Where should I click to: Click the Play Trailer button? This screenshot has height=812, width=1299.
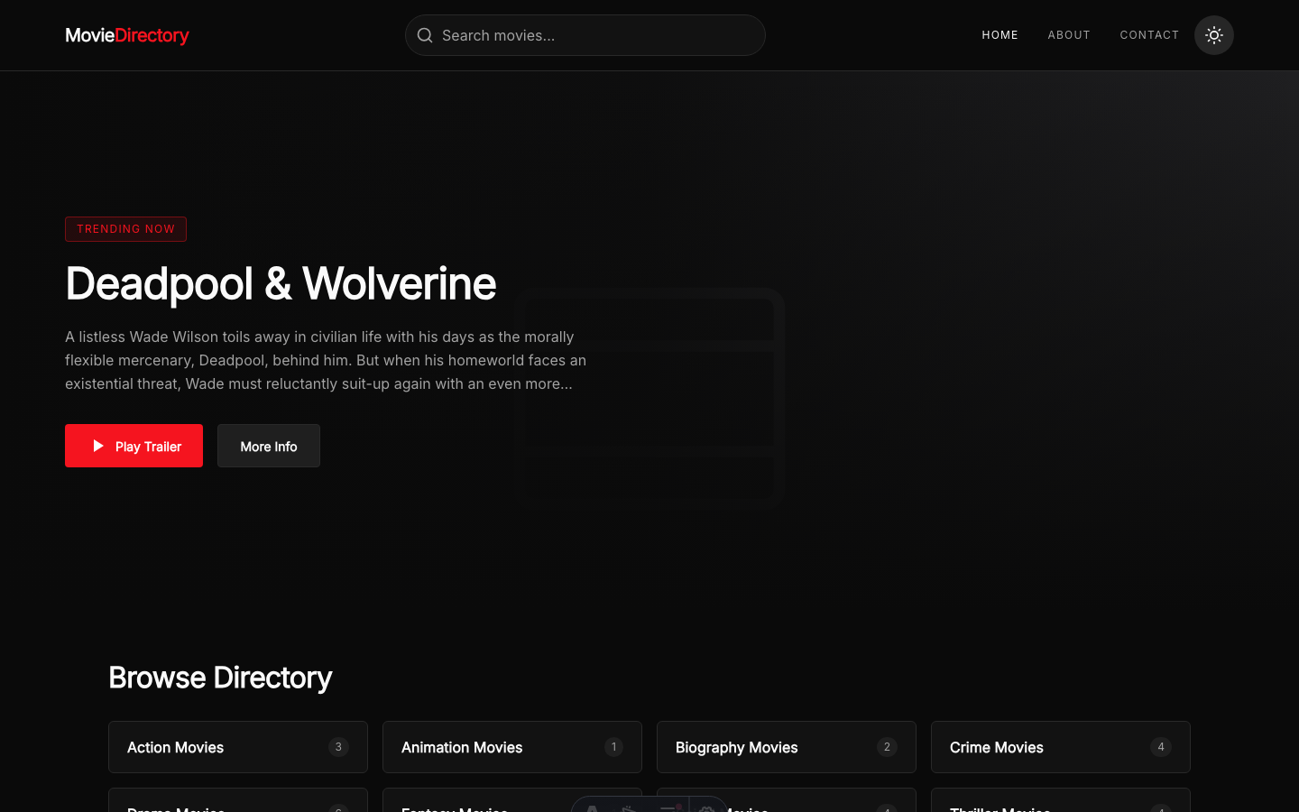click(134, 446)
